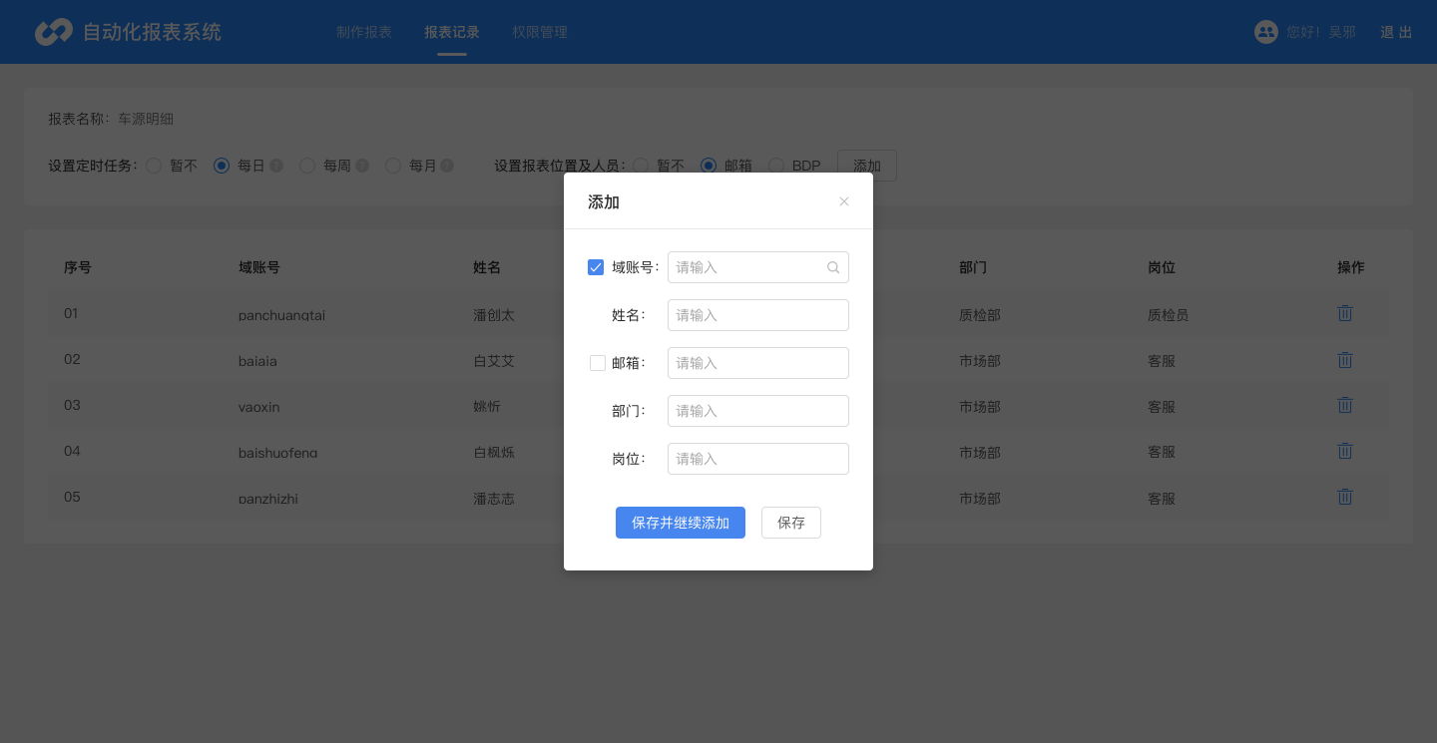Delete row 02 baiaia
The image size is (1437, 743).
(1345, 359)
